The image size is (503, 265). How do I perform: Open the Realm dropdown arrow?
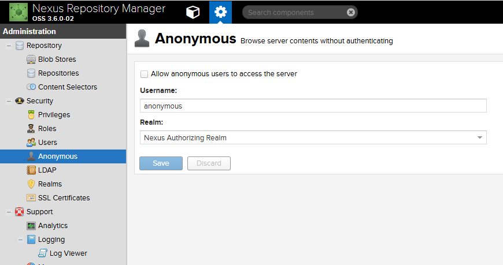[x=479, y=137]
